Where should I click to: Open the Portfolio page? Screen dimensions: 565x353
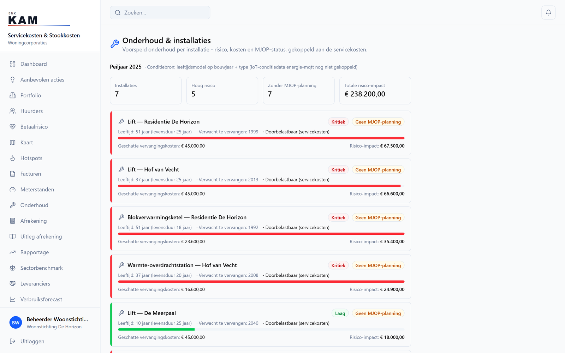tap(50, 95)
